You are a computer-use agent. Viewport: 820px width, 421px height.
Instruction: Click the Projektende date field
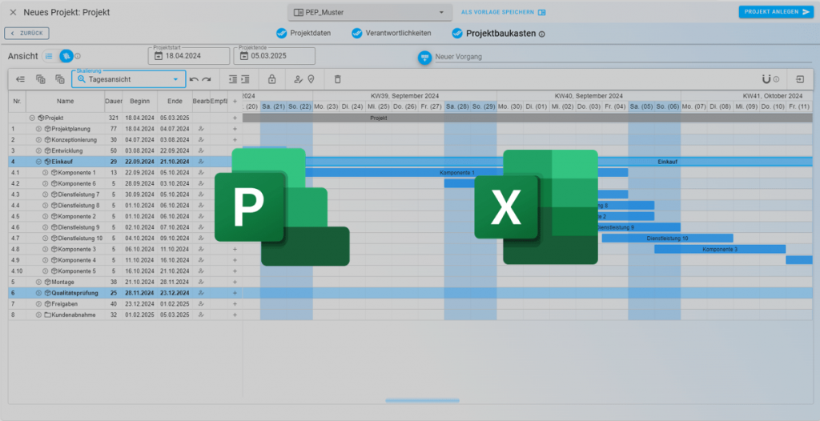tap(275, 56)
